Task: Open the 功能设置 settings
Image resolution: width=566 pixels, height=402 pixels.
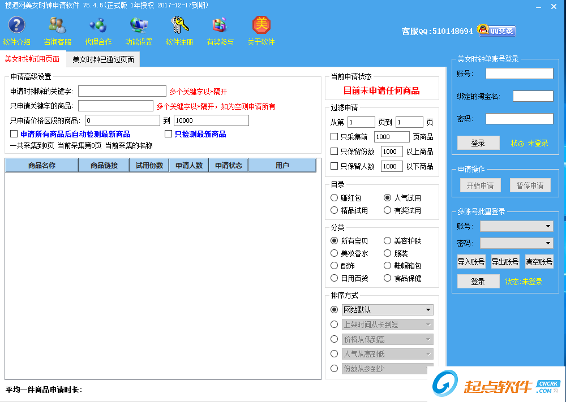Action: (x=138, y=29)
